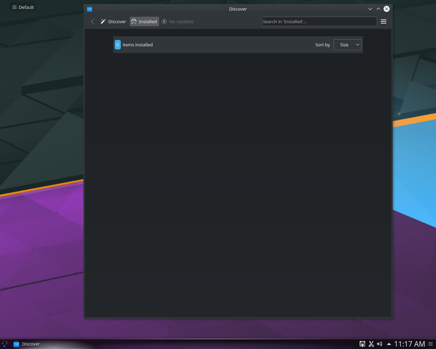Image resolution: width=436 pixels, height=349 pixels.
Task: Close the Discover window
Action: 387,9
